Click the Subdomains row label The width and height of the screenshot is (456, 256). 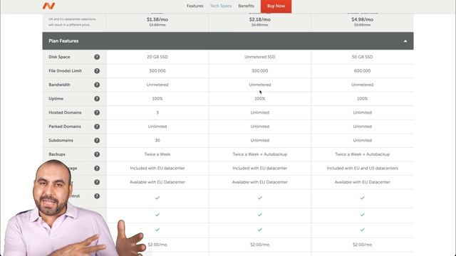pos(61,141)
